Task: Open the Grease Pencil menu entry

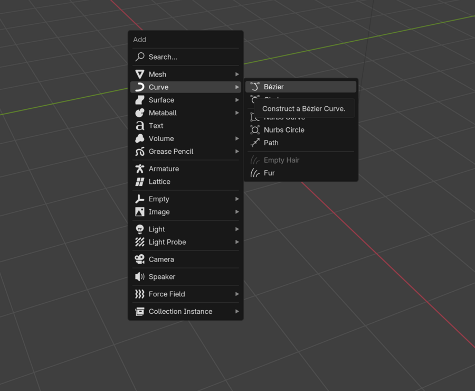Action: (186, 151)
